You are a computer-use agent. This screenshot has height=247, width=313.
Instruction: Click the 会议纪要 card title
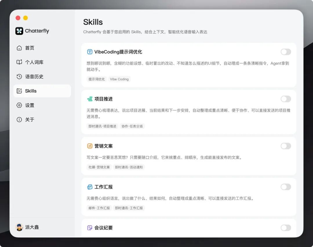pos(103,228)
